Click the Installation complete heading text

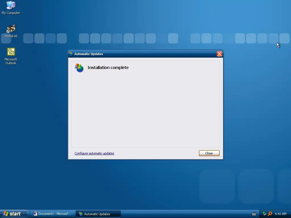point(108,68)
